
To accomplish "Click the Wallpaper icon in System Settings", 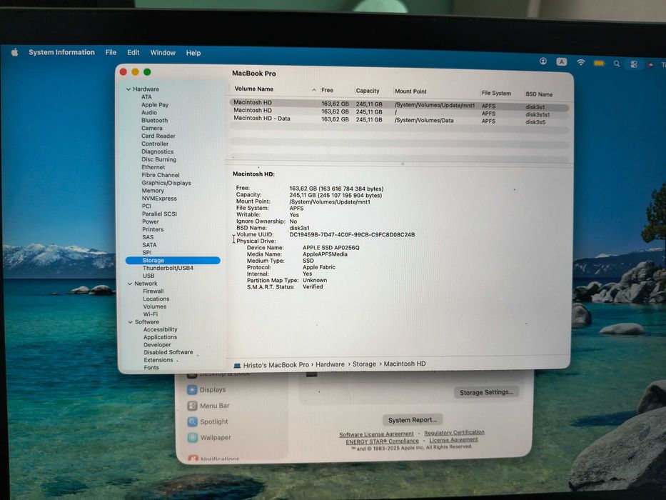I will coord(193,437).
